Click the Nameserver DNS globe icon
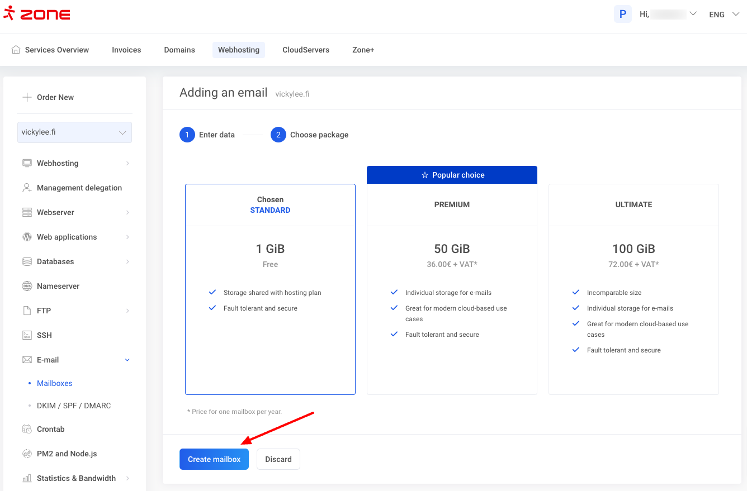Image resolution: width=747 pixels, height=491 pixels. point(27,286)
